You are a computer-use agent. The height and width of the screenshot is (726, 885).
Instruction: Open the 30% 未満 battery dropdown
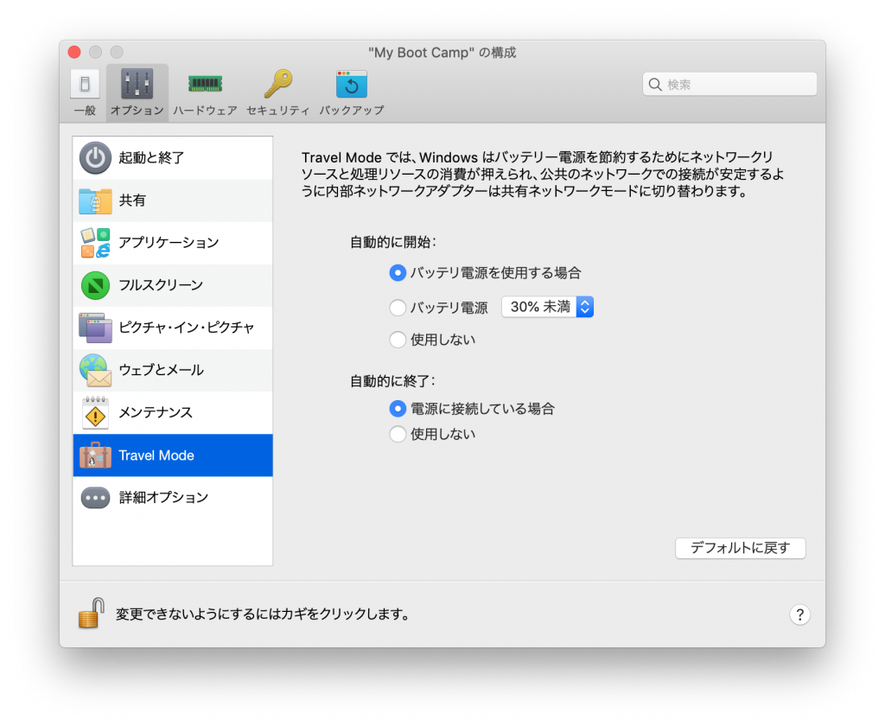coord(547,307)
